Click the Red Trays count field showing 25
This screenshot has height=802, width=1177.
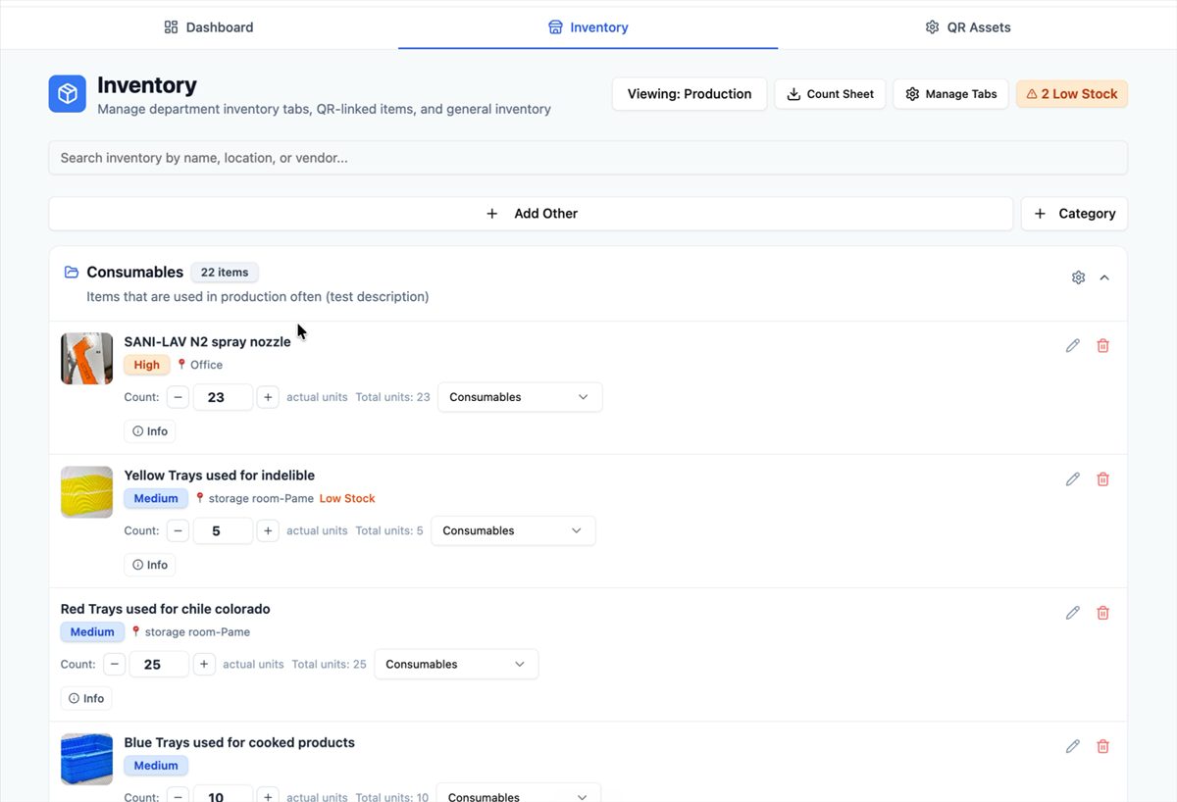(x=159, y=664)
